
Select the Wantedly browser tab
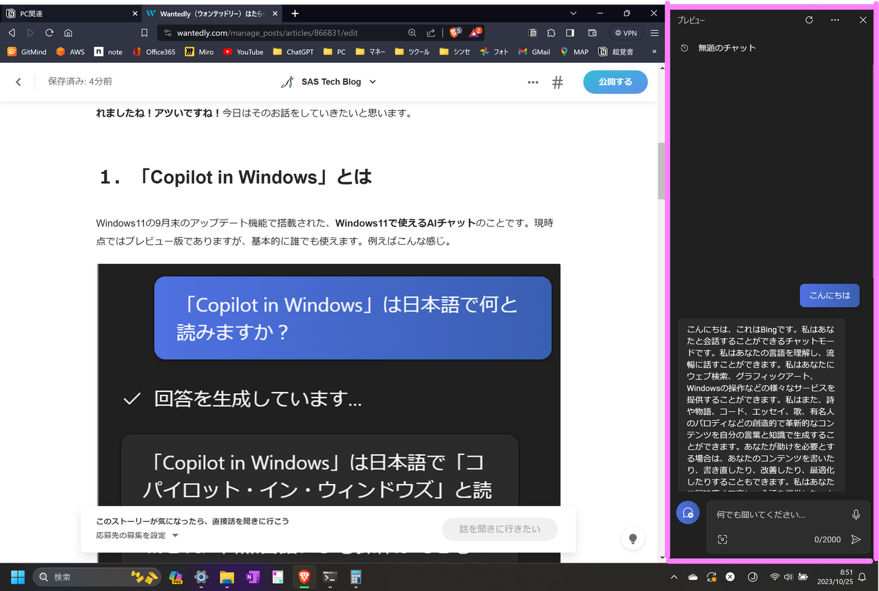(x=212, y=13)
